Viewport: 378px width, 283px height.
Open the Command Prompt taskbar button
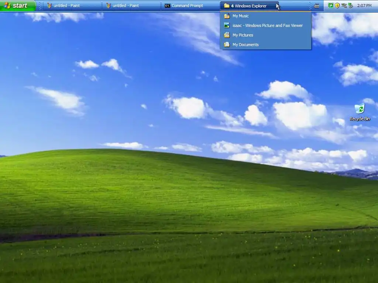(190, 6)
